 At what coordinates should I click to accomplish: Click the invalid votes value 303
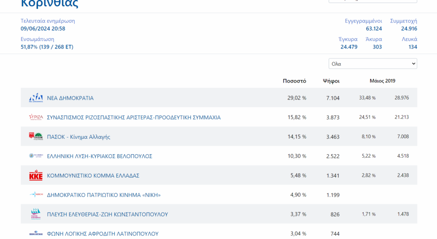tap(377, 47)
